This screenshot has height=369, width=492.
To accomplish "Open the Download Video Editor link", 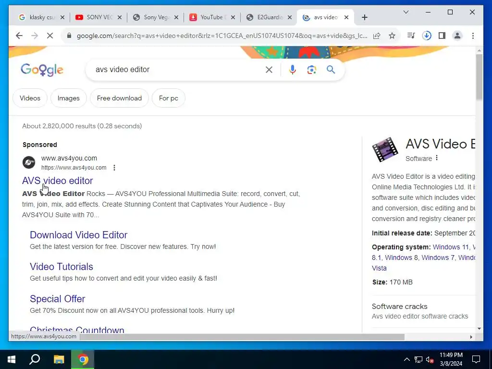I will coord(78,235).
